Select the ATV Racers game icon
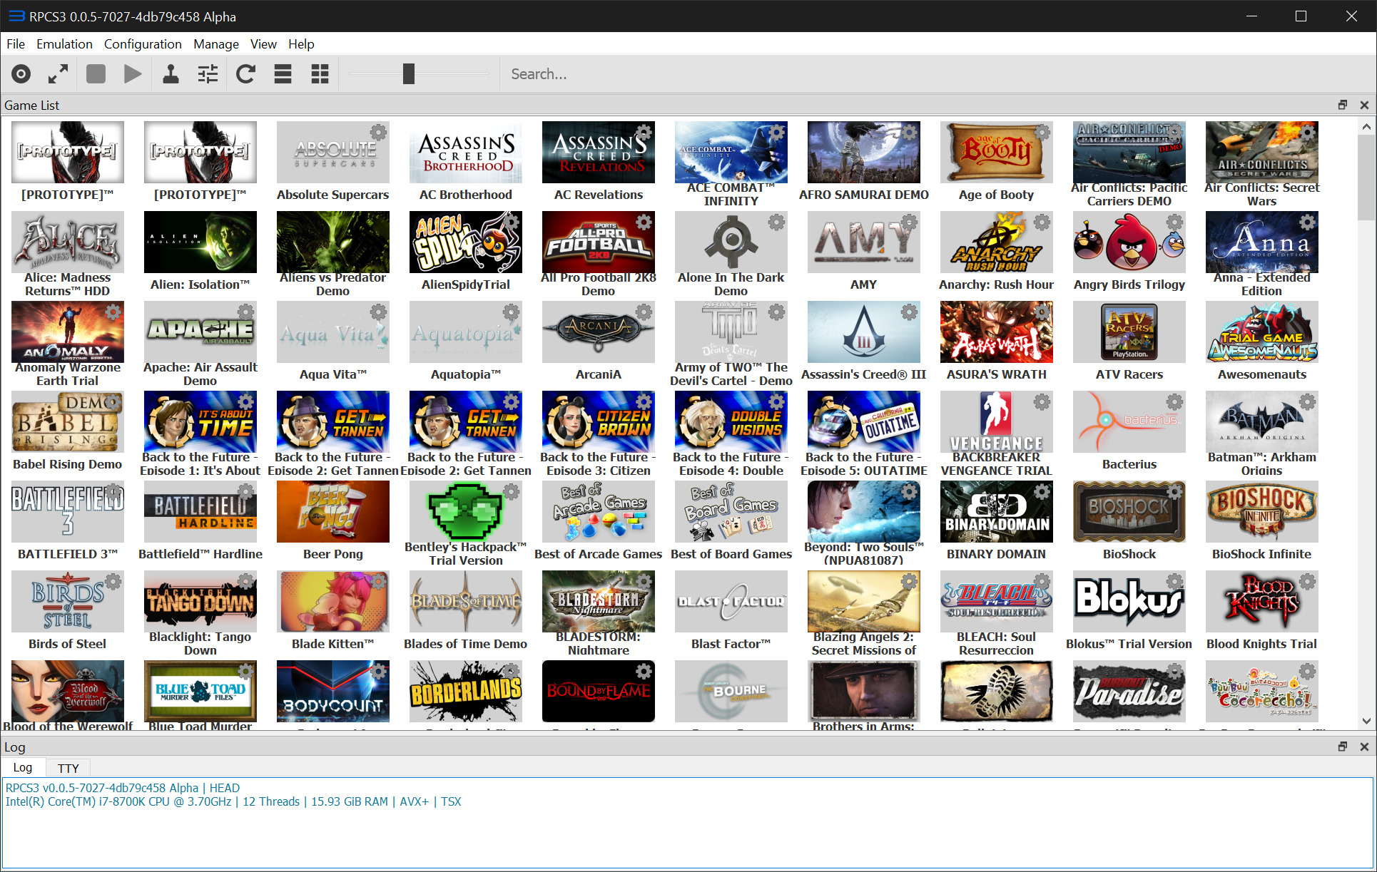 click(x=1129, y=332)
